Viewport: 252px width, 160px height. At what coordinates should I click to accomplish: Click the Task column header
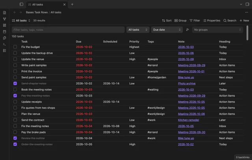pos(24,41)
